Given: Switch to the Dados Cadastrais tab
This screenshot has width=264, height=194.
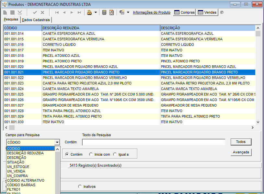Looking at the screenshot, I should (x=36, y=20).
